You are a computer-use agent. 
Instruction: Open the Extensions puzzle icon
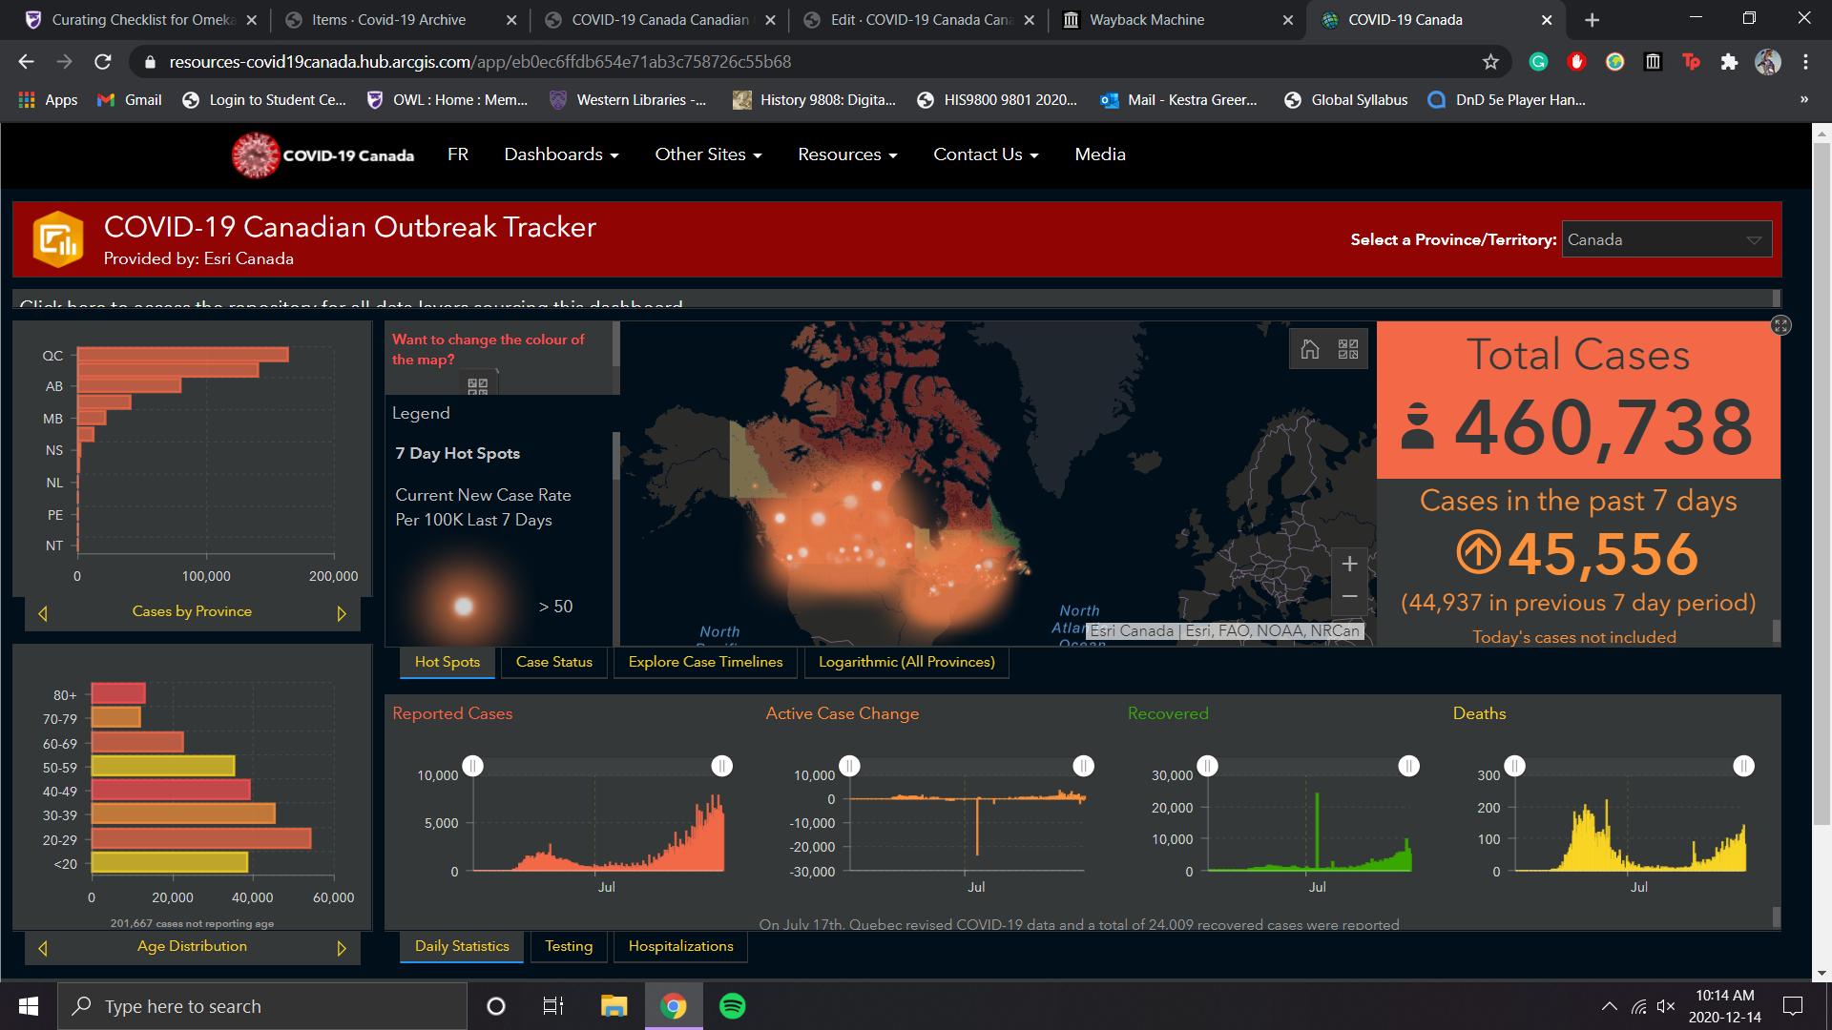point(1729,62)
